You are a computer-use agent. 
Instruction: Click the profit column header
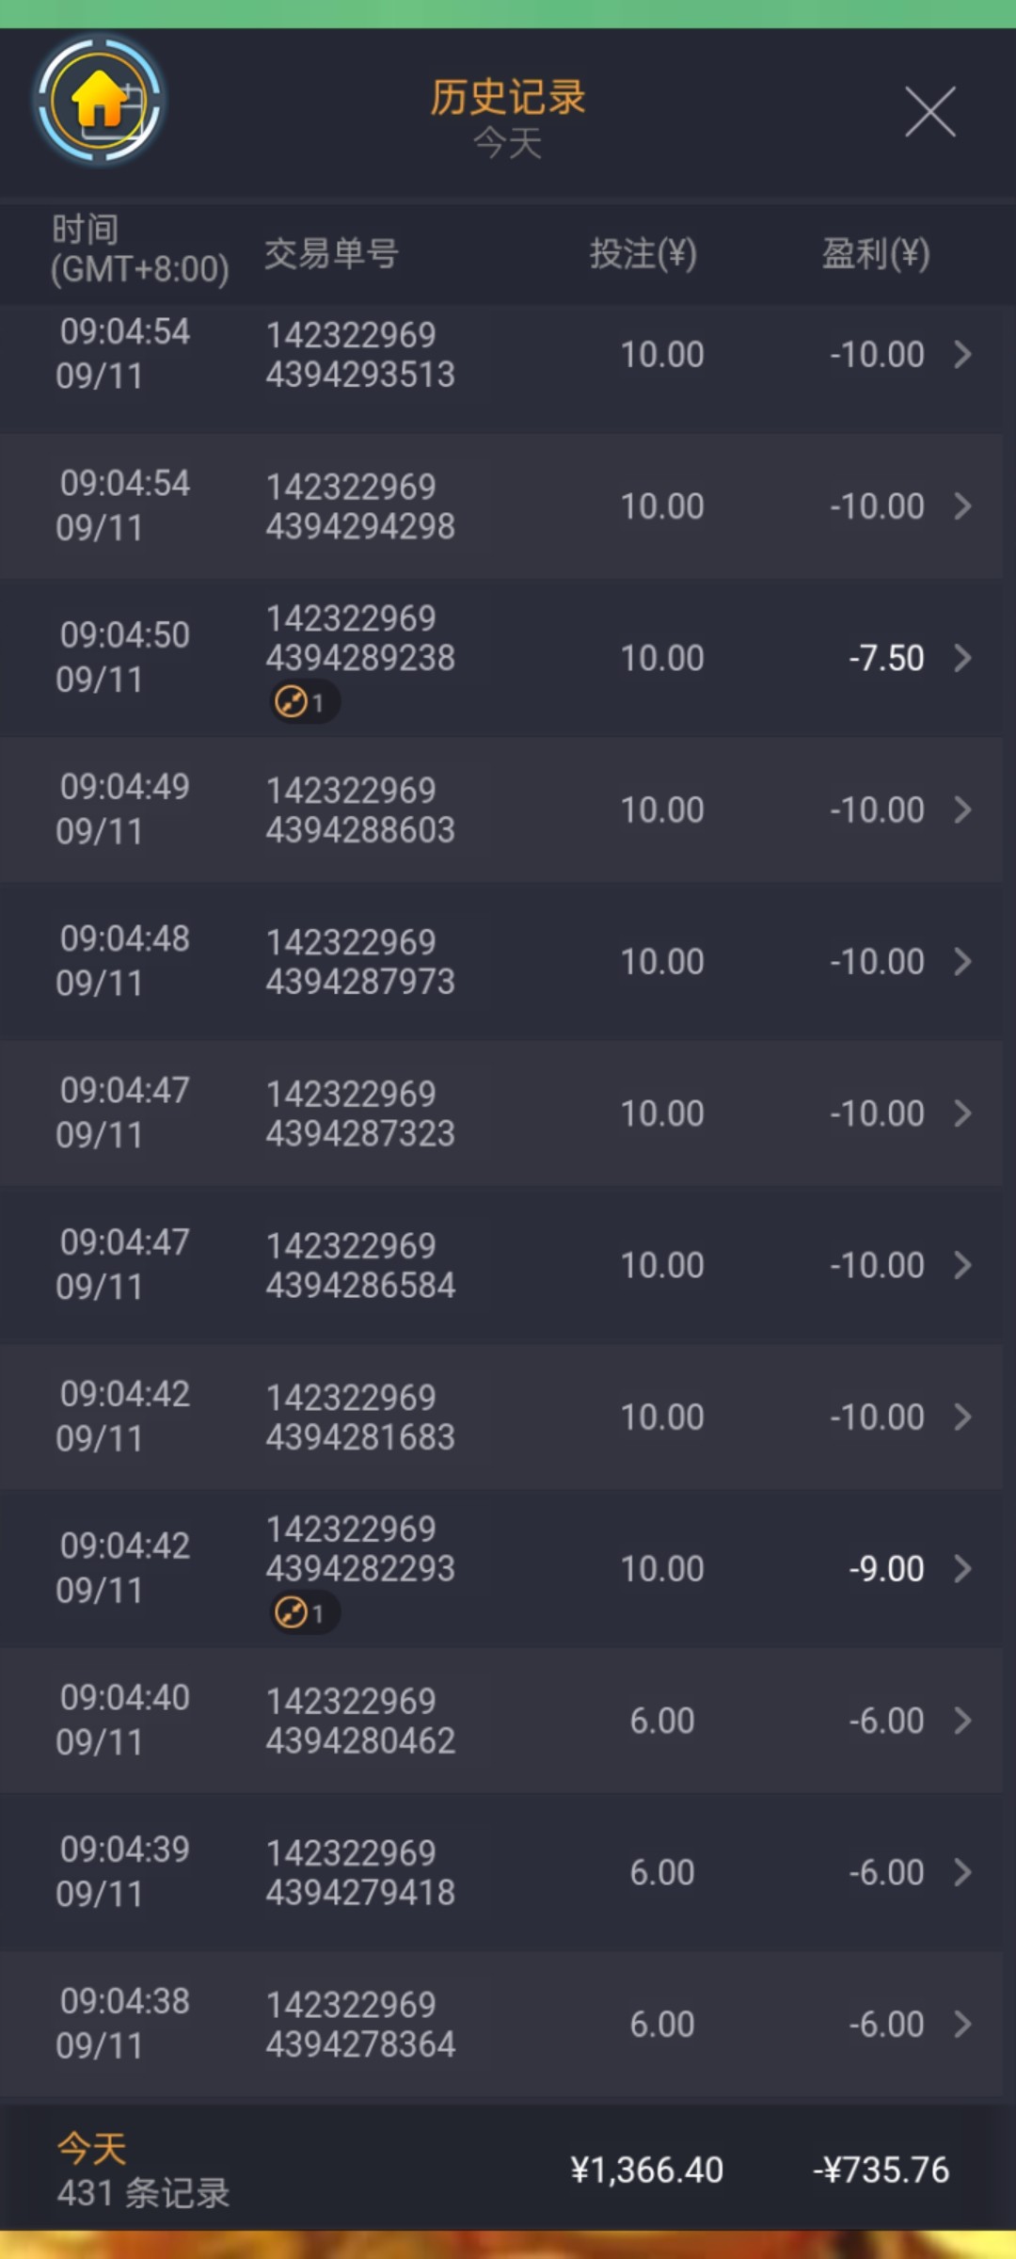(876, 253)
